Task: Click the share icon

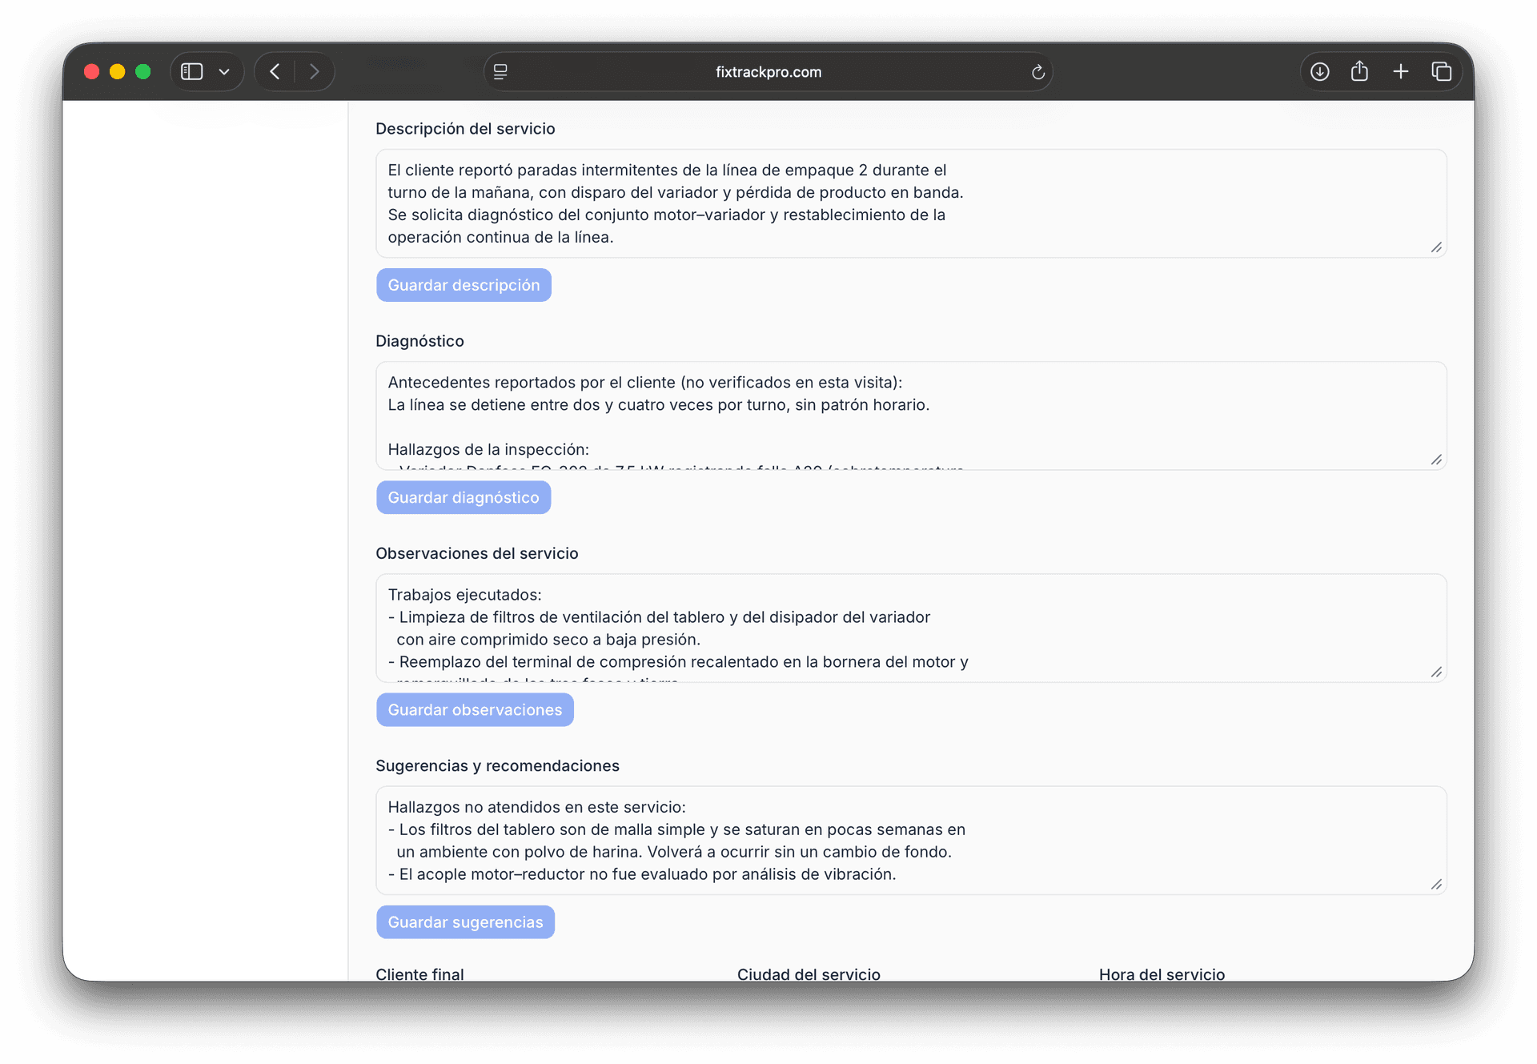Action: 1359,71
